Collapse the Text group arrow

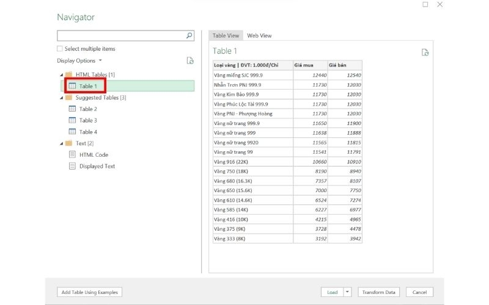(62, 143)
